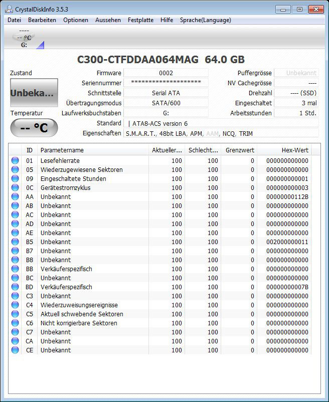This screenshot has height=402, width=329.
Task: Click status orb of attribute BB
Action: pyautogui.click(x=15, y=269)
